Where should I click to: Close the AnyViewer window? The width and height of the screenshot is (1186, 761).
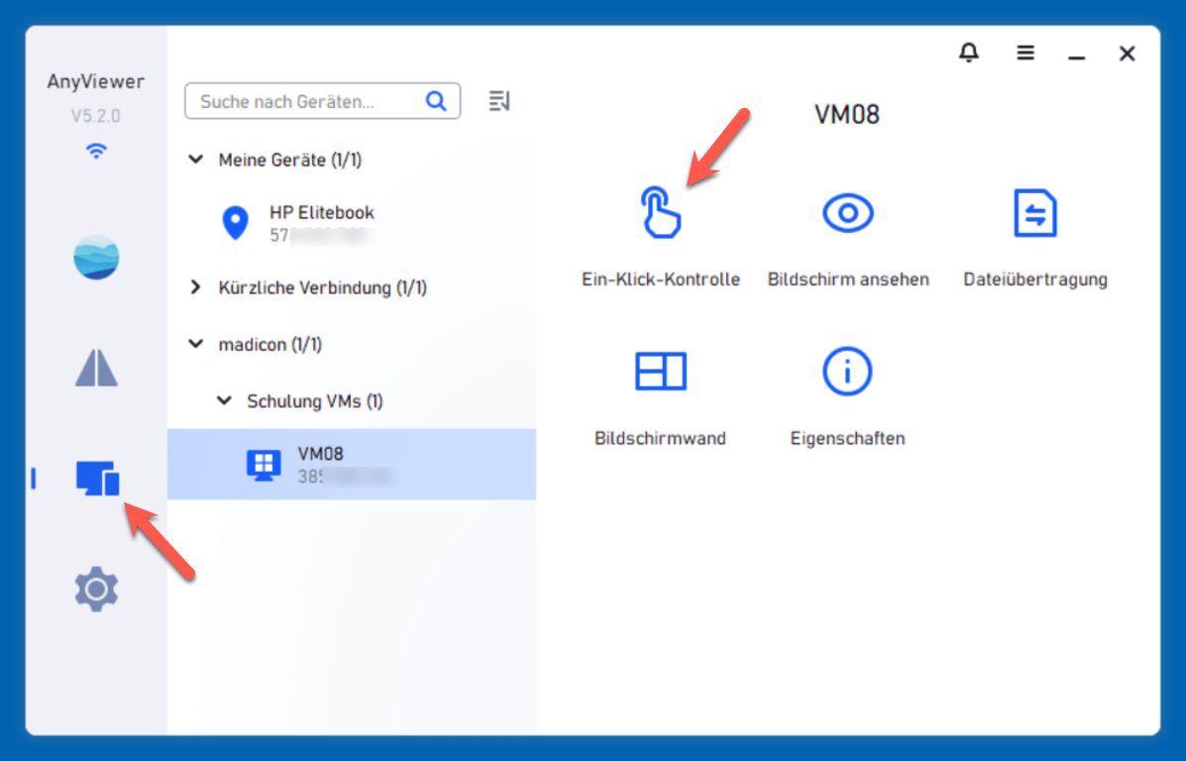(1127, 53)
